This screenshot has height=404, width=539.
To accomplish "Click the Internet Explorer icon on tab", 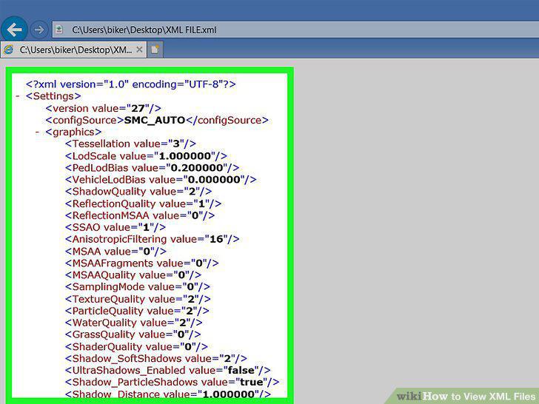I will [x=8, y=50].
